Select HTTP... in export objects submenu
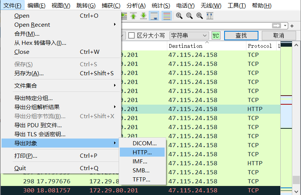 [142, 152]
